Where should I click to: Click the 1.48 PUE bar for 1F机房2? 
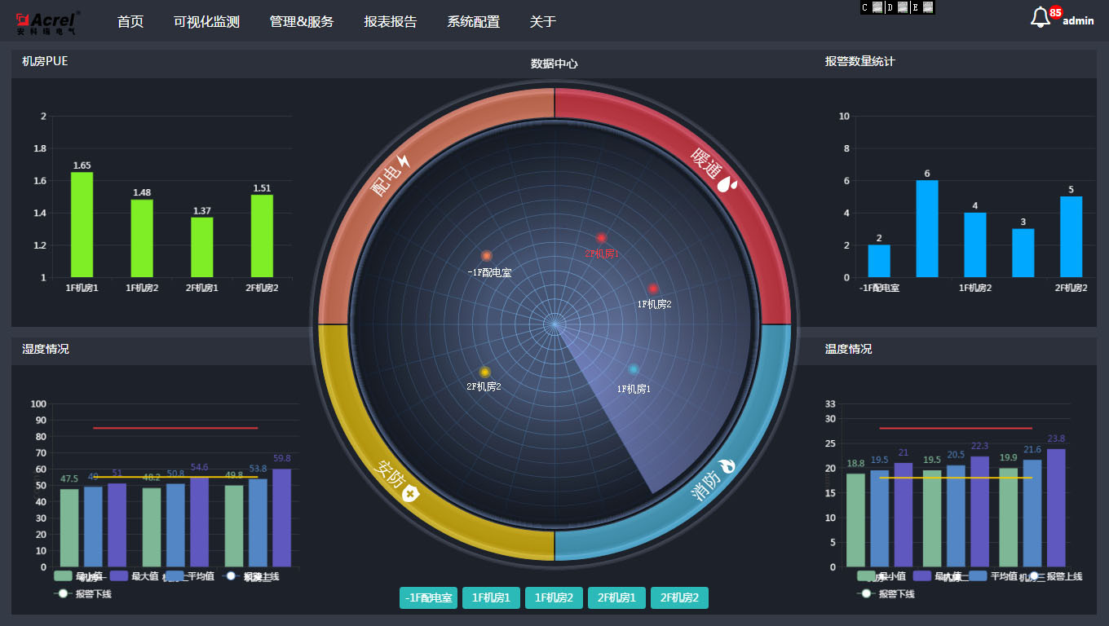point(142,238)
